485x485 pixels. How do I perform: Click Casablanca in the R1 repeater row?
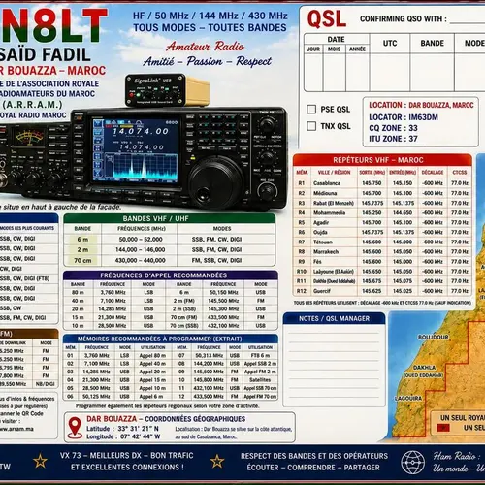click(327, 183)
